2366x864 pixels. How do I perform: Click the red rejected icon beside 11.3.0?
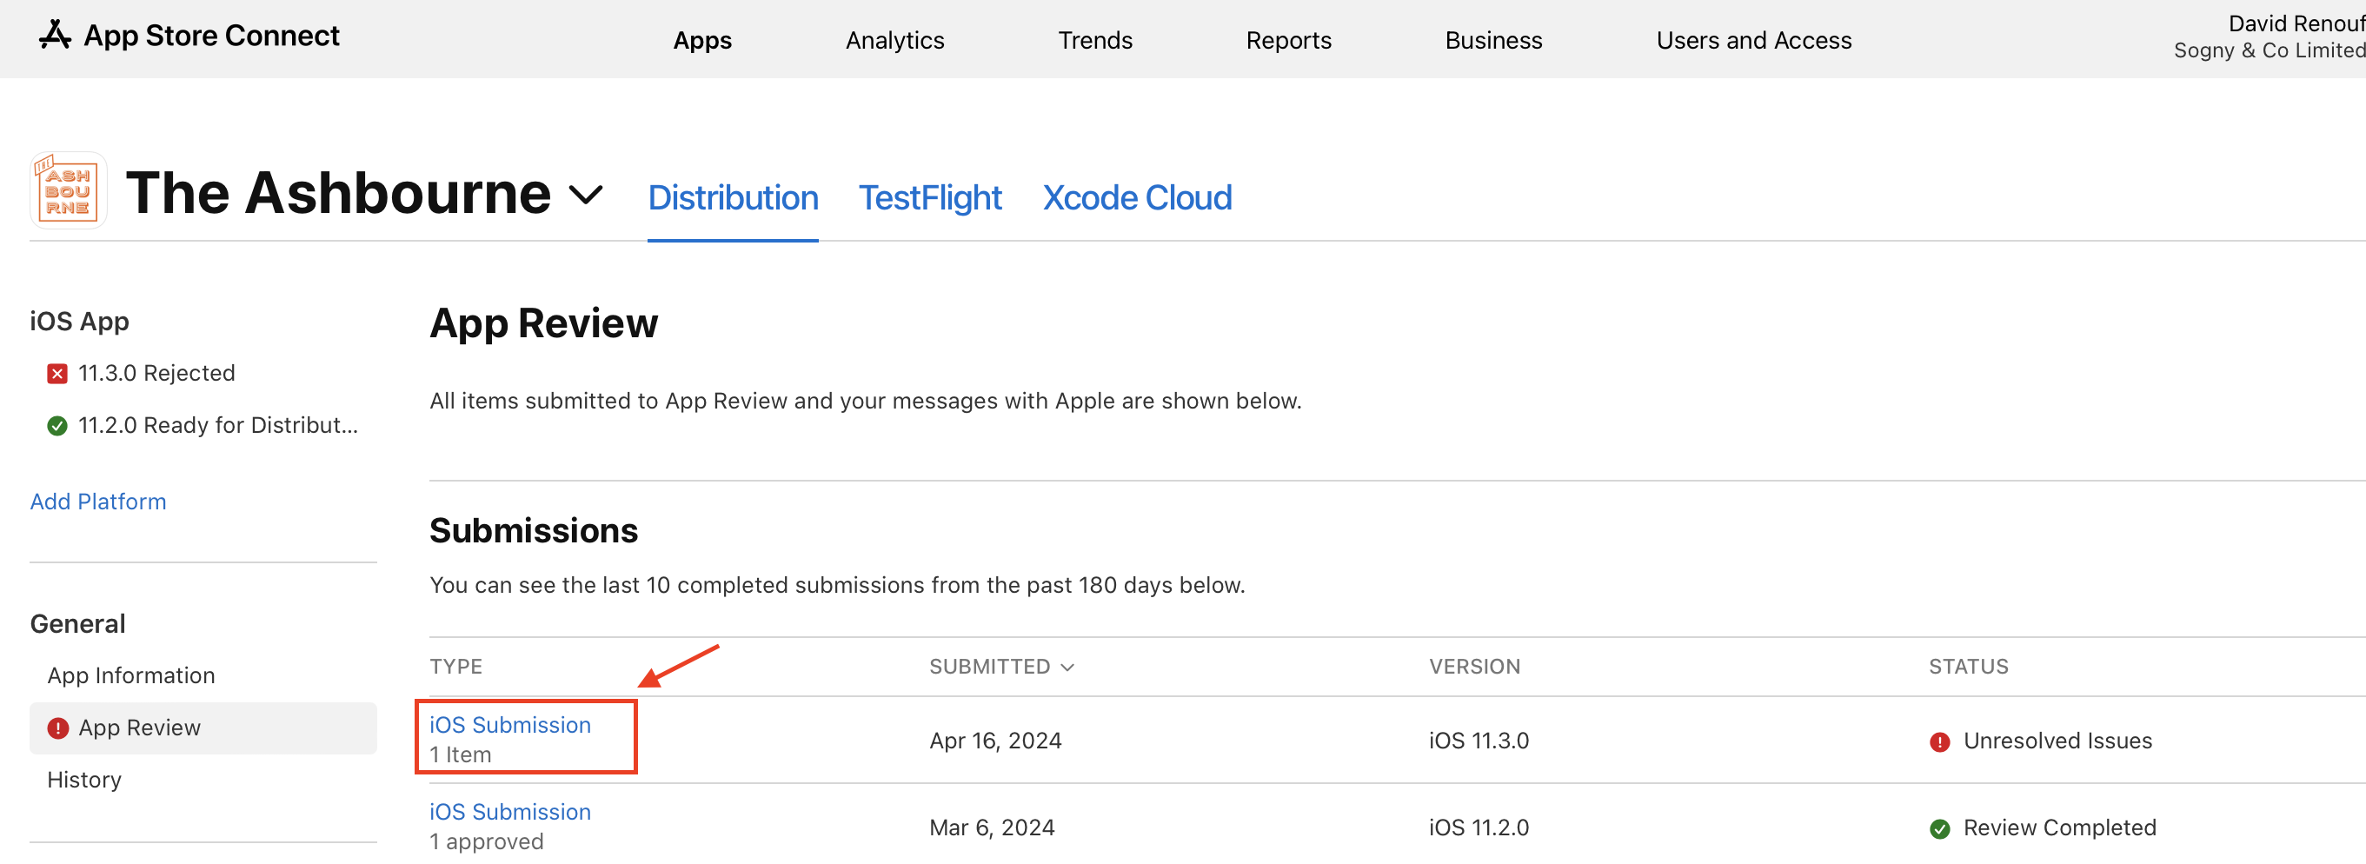[x=57, y=374]
